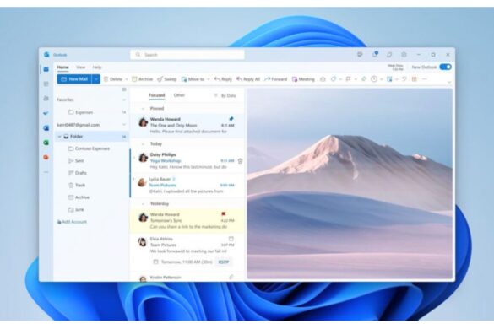Expand the ribbon with the chevron
The width and height of the screenshot is (494, 329).
pyautogui.click(x=449, y=82)
